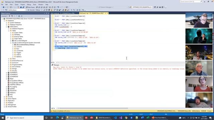Click the taskbar search box
Image resolution: width=214 pixels, height=120 pixels.
[24, 118]
